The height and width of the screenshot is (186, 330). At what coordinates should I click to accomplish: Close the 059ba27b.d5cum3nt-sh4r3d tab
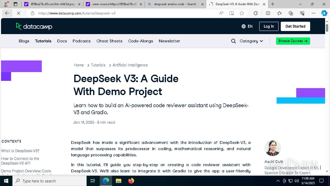tap(79, 4)
